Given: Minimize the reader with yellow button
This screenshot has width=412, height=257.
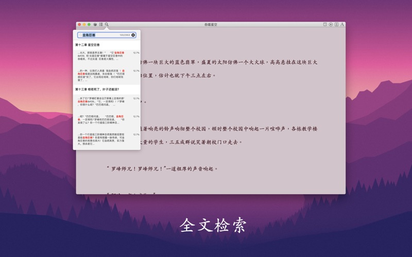Looking at the screenshot, I should (84, 24).
